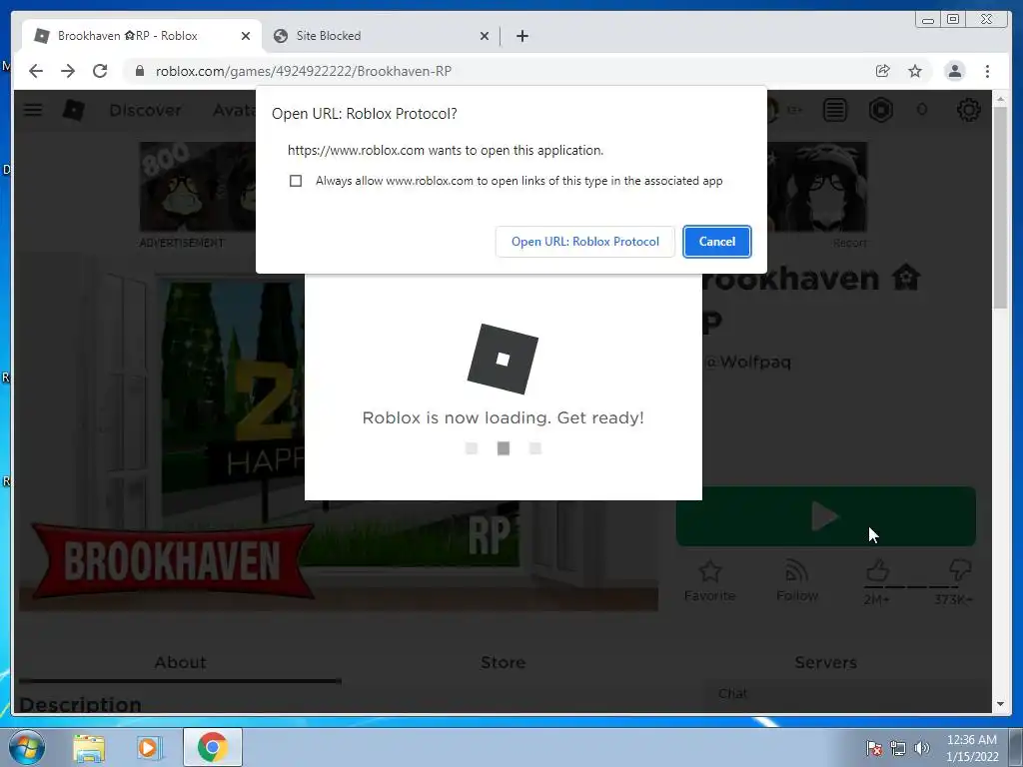
Task: Open Windows Explorer from the taskbar
Action: pyautogui.click(x=89, y=747)
